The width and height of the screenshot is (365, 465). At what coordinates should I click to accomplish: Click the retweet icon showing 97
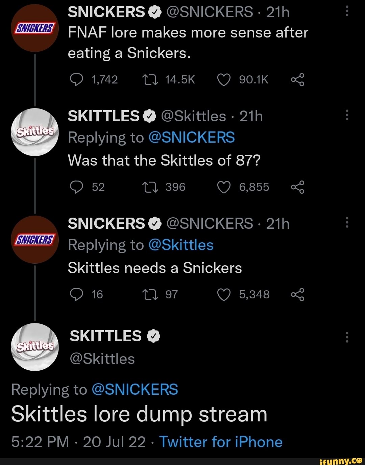coord(150,294)
